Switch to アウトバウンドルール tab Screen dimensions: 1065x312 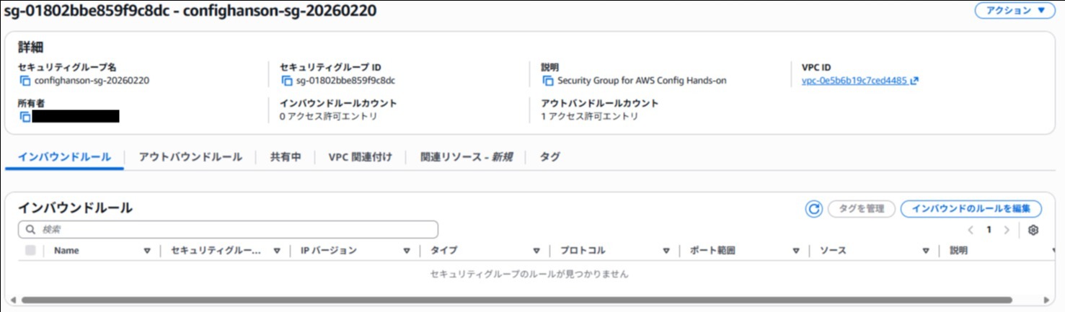click(190, 157)
